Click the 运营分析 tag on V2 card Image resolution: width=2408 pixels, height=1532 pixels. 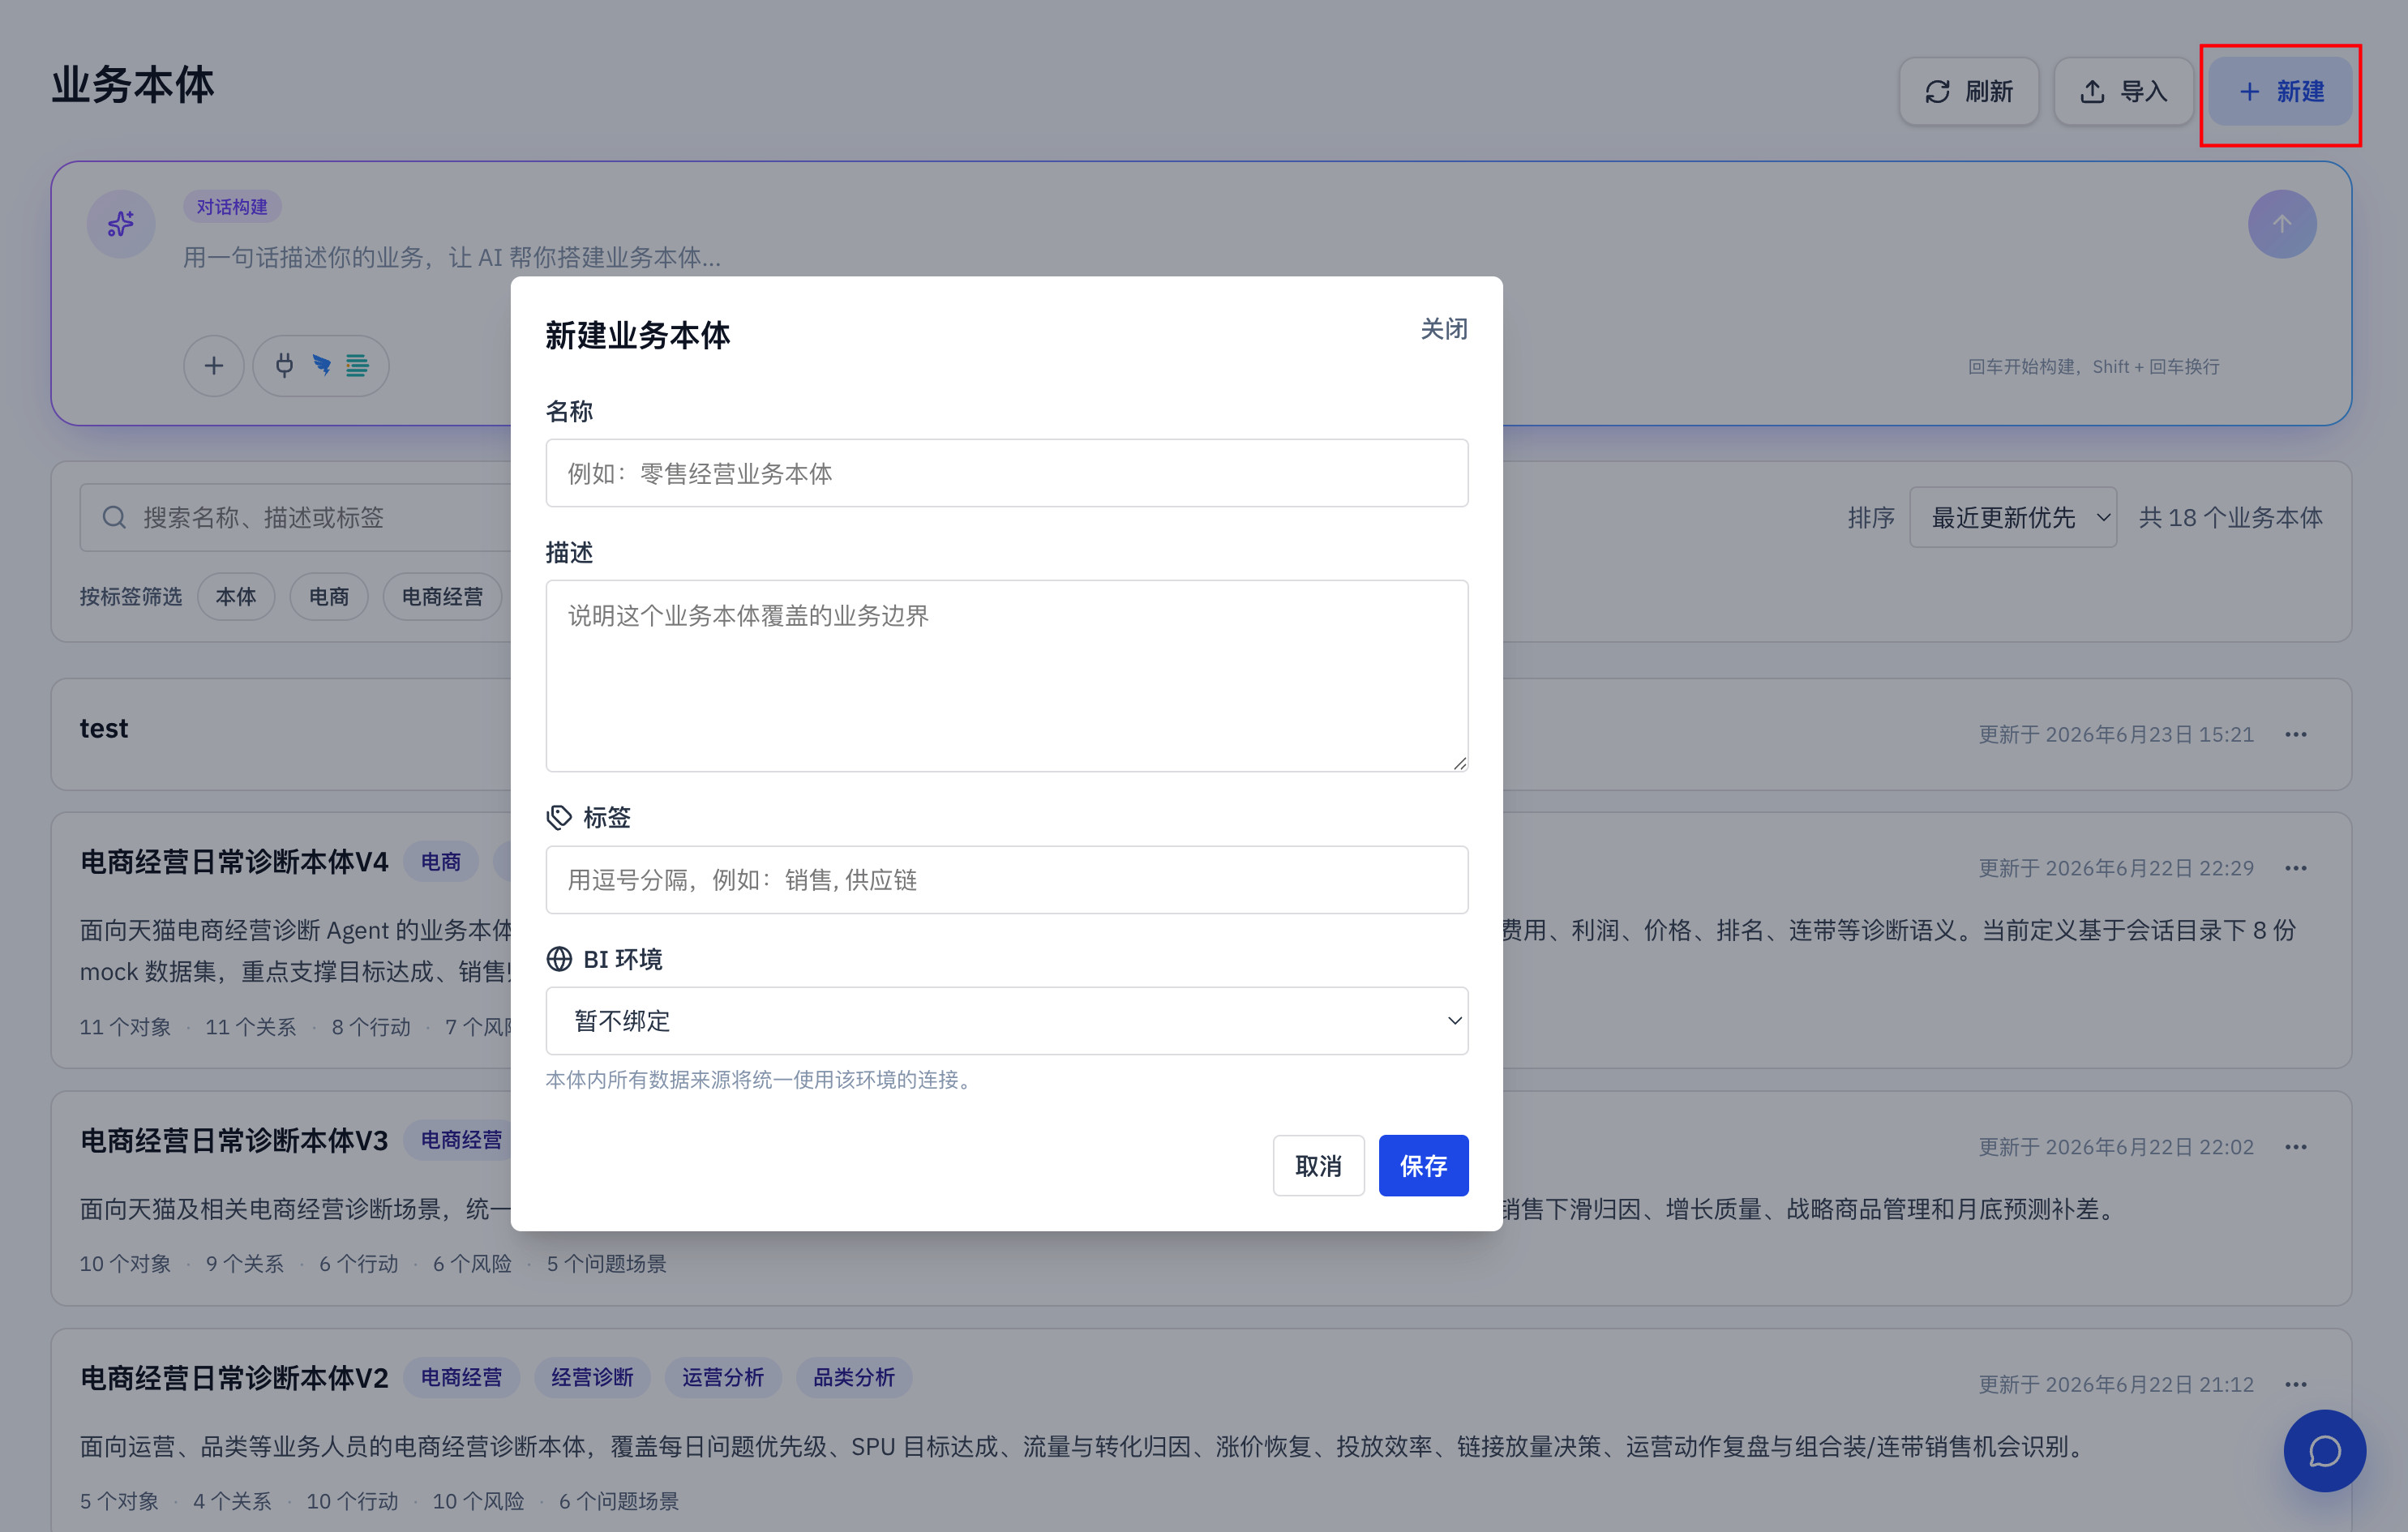pyautogui.click(x=723, y=1378)
